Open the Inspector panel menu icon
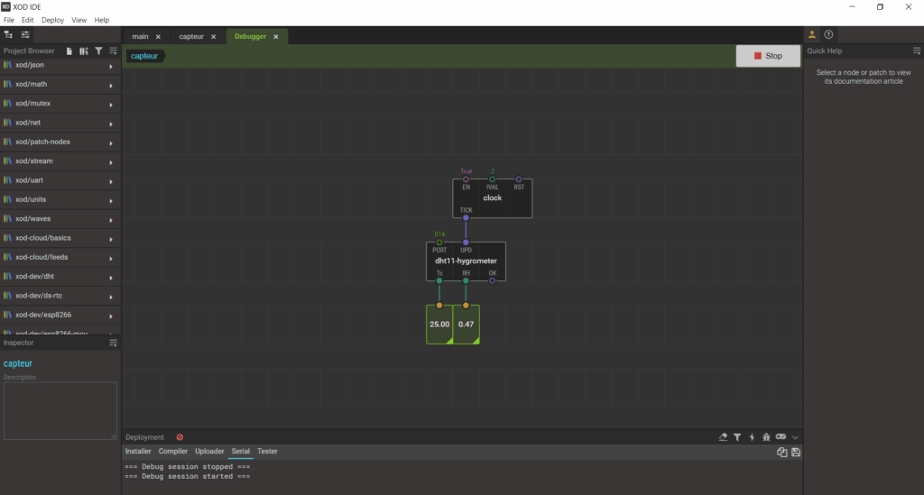The height and width of the screenshot is (495, 924). pyautogui.click(x=113, y=343)
